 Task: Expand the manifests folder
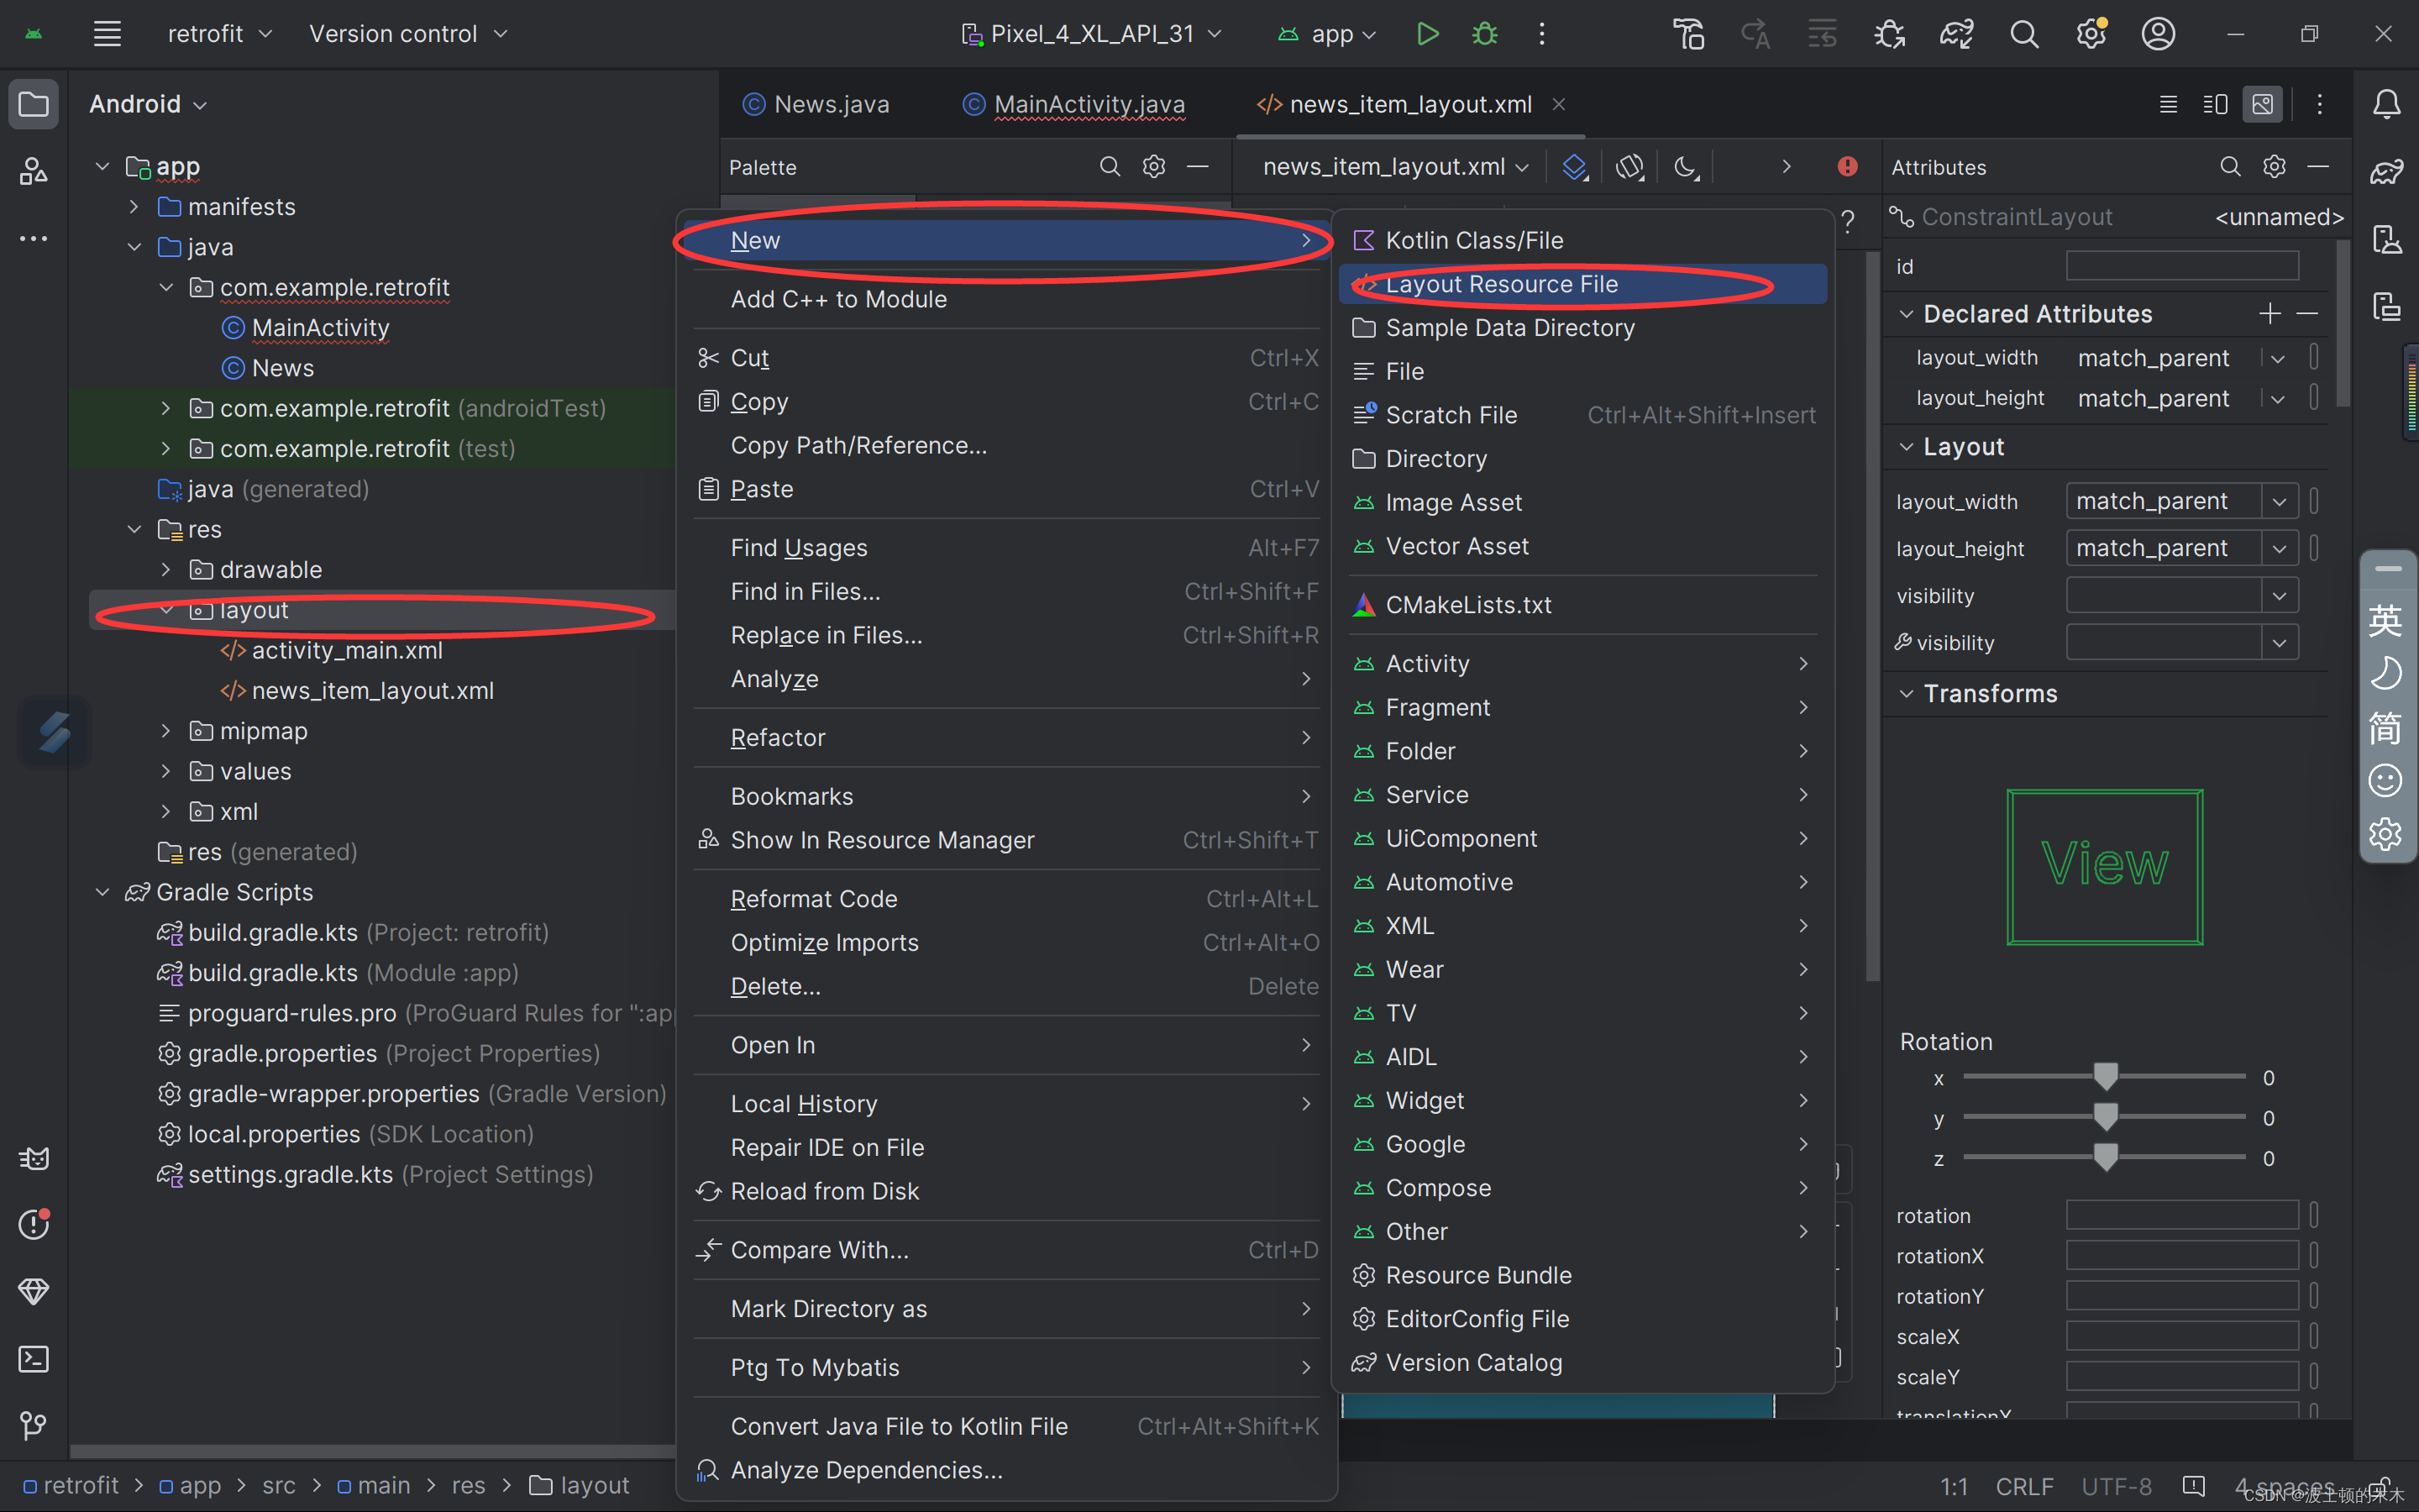click(x=134, y=207)
